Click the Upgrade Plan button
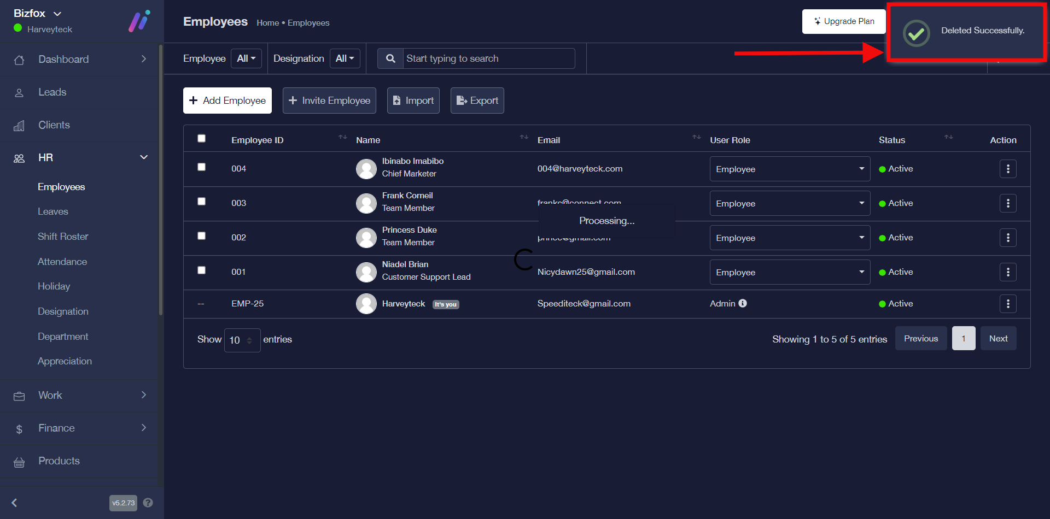Screen dimensions: 1050x519 (x=843, y=21)
